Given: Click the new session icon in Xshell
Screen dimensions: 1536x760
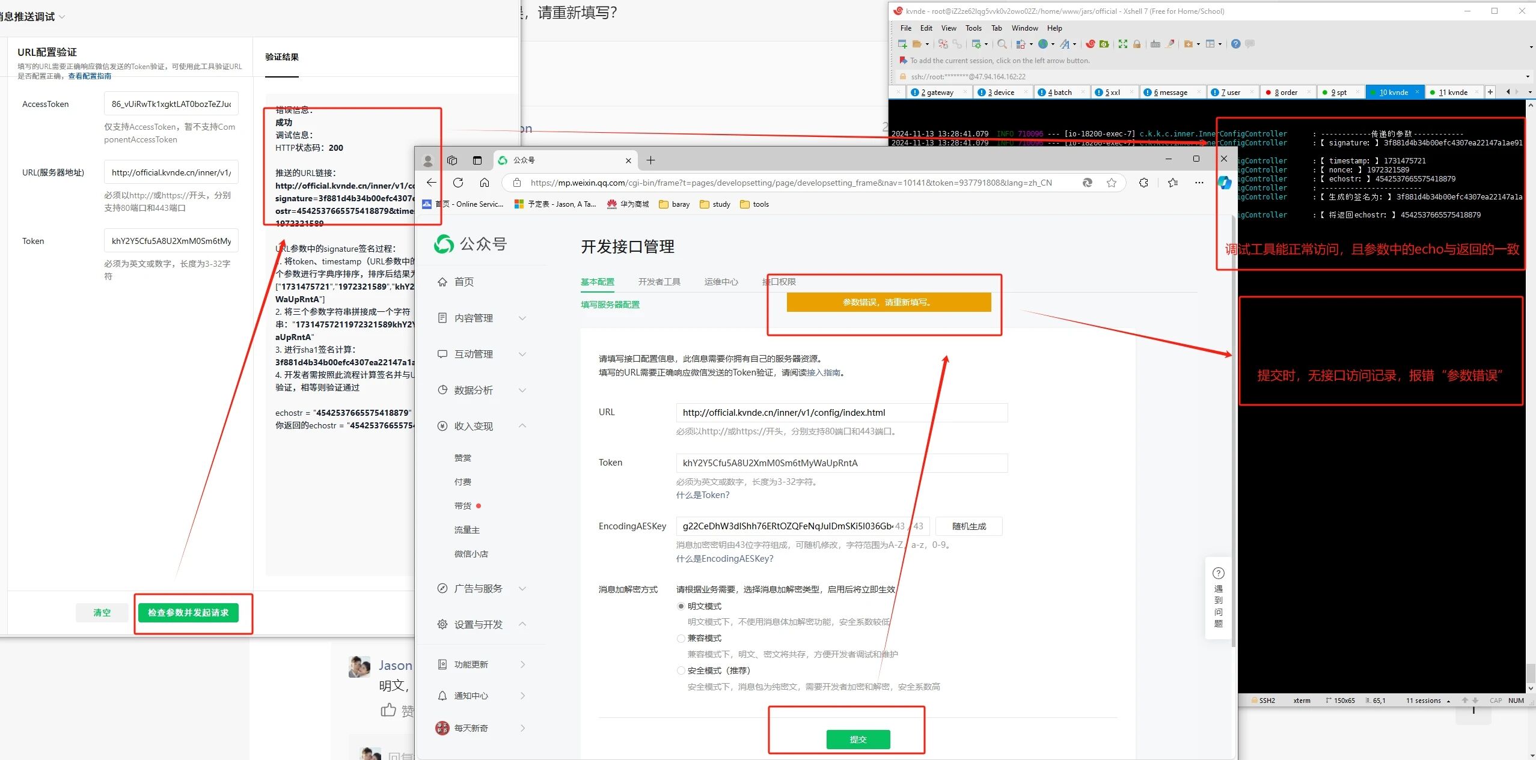Looking at the screenshot, I should (902, 44).
